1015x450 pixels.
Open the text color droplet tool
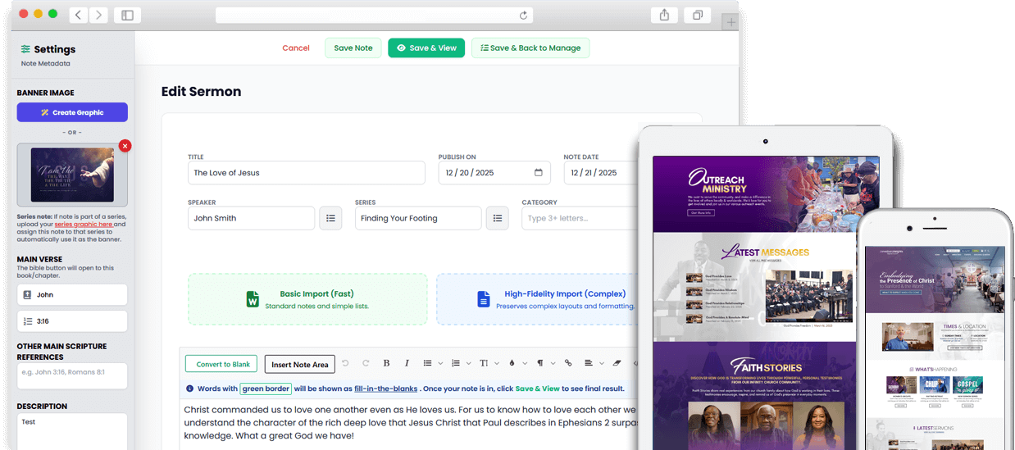tap(512, 363)
